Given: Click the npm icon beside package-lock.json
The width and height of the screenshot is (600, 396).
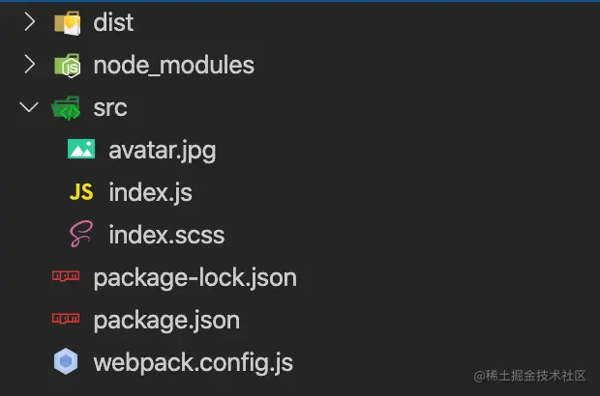Looking at the screenshot, I should tap(66, 278).
